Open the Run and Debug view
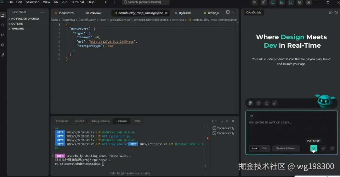340x177 pixels. [x=3, y=45]
